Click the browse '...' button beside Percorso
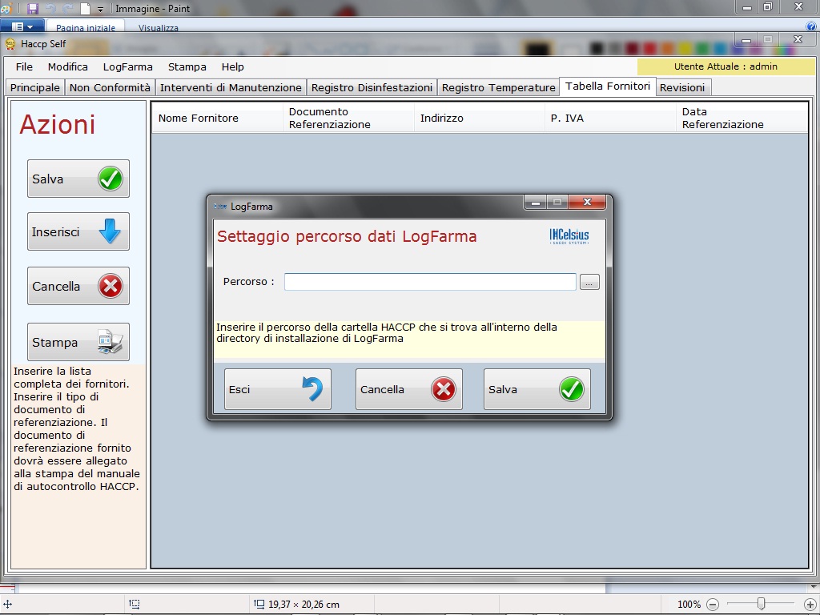 (589, 282)
